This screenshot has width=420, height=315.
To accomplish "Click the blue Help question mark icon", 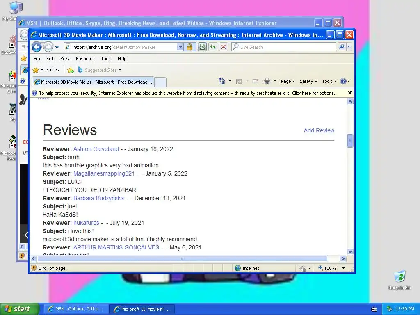I will pyautogui.click(x=343, y=81).
